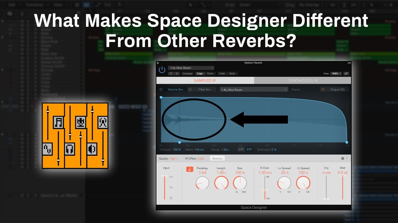Viewport: 398px width, 223px height.
Task: Switch to the SAMPLED IR tab
Action: (x=205, y=81)
